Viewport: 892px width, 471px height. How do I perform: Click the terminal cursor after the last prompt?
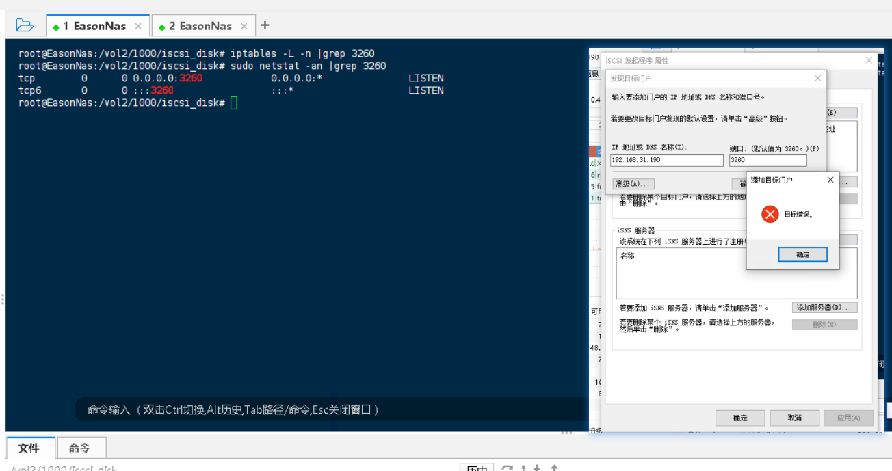tap(234, 103)
